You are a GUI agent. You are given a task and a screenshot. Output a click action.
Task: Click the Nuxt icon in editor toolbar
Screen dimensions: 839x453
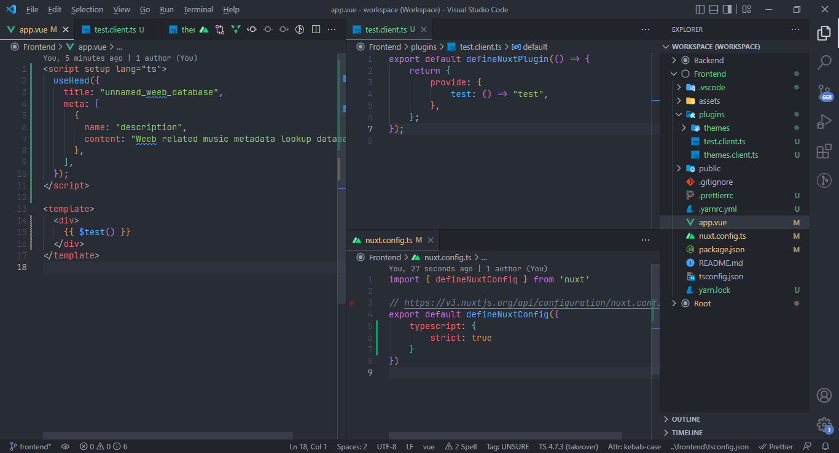204,29
